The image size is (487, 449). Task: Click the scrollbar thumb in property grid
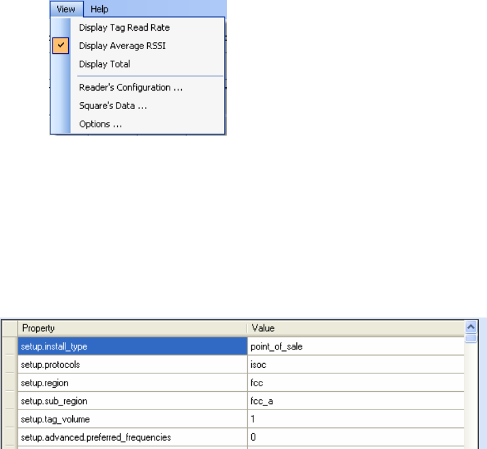471,338
